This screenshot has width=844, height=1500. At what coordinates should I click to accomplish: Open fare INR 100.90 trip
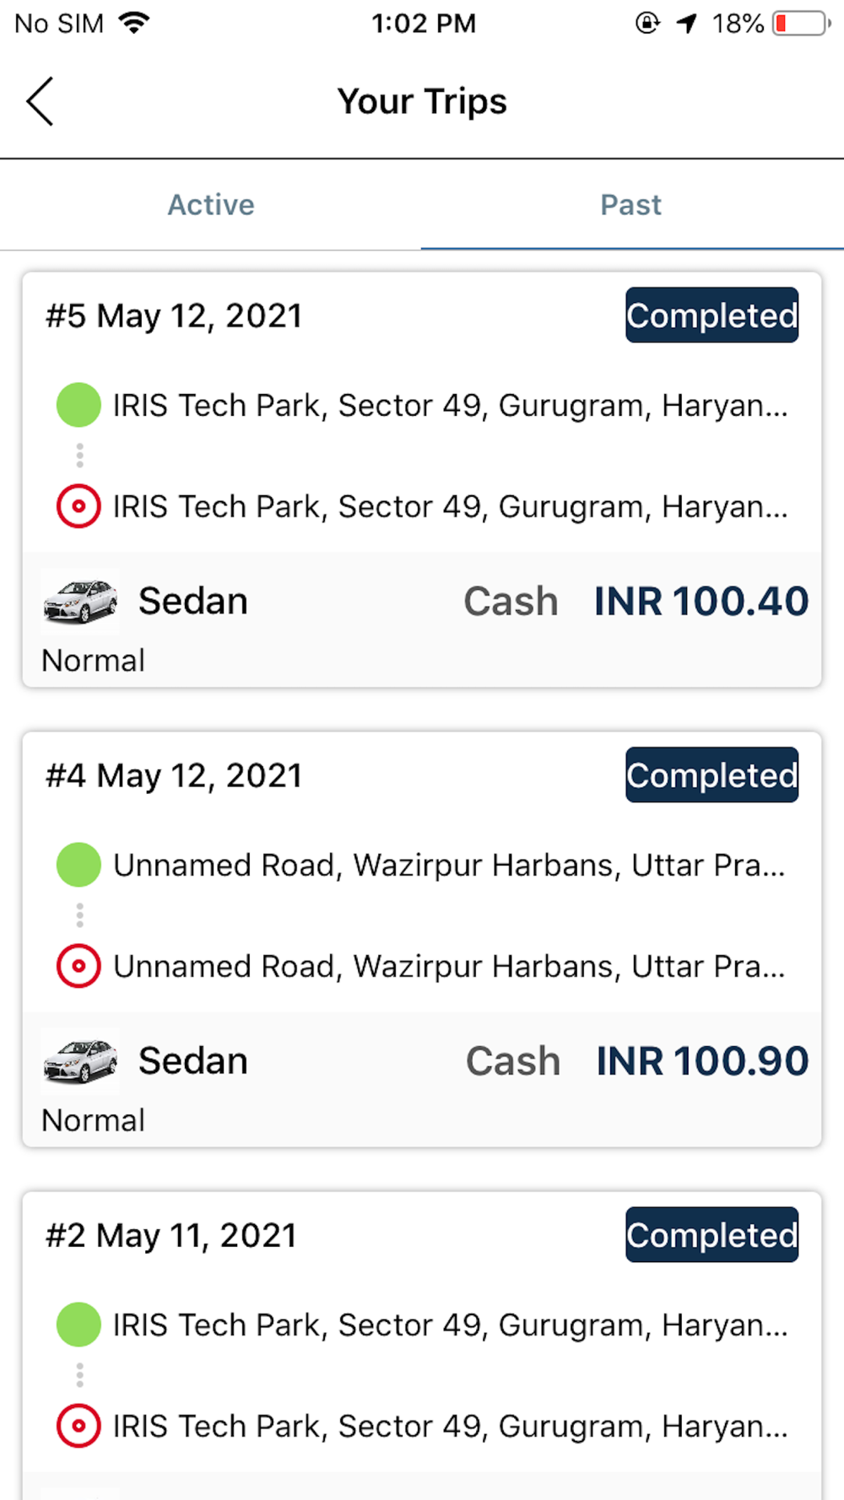coord(702,1061)
